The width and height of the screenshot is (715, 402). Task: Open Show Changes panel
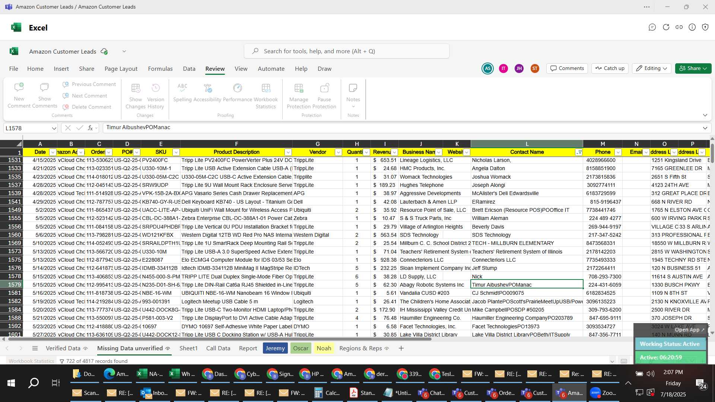(x=136, y=96)
